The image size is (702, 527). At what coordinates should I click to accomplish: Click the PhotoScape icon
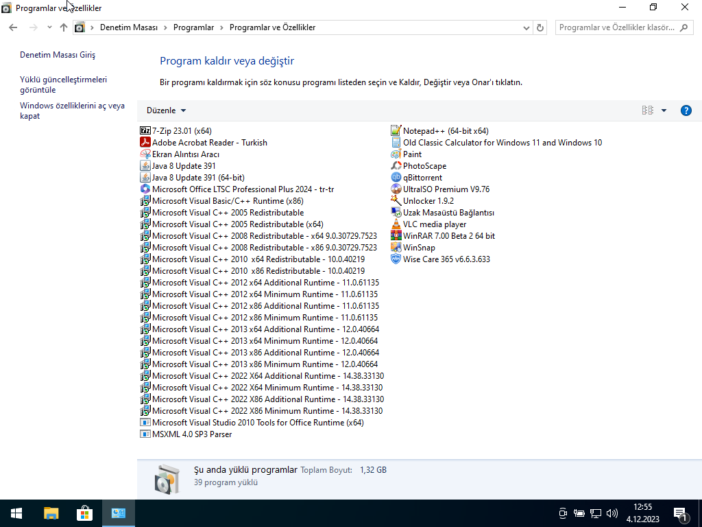pyautogui.click(x=396, y=166)
